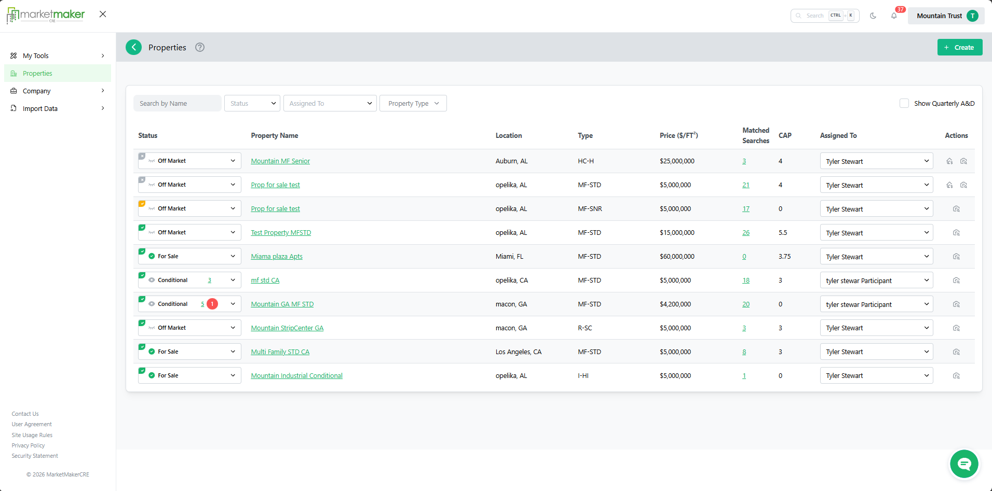Click the Create button
This screenshot has height=491, width=992.
[959, 47]
